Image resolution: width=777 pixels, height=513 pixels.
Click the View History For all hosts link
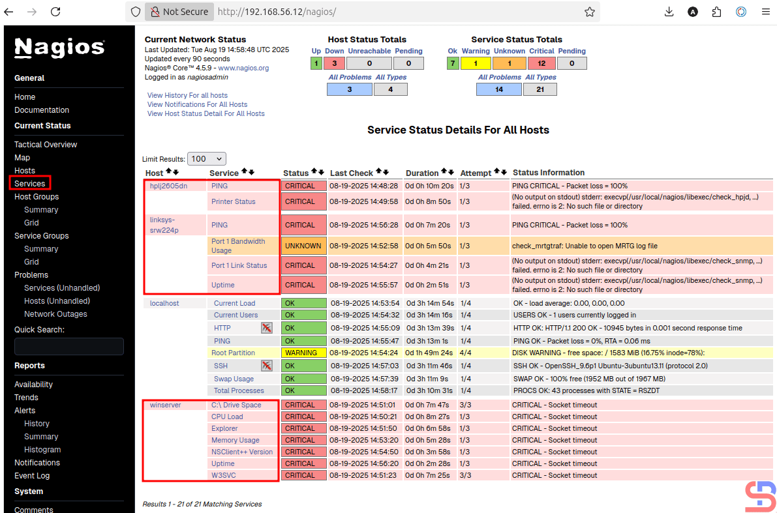[187, 95]
